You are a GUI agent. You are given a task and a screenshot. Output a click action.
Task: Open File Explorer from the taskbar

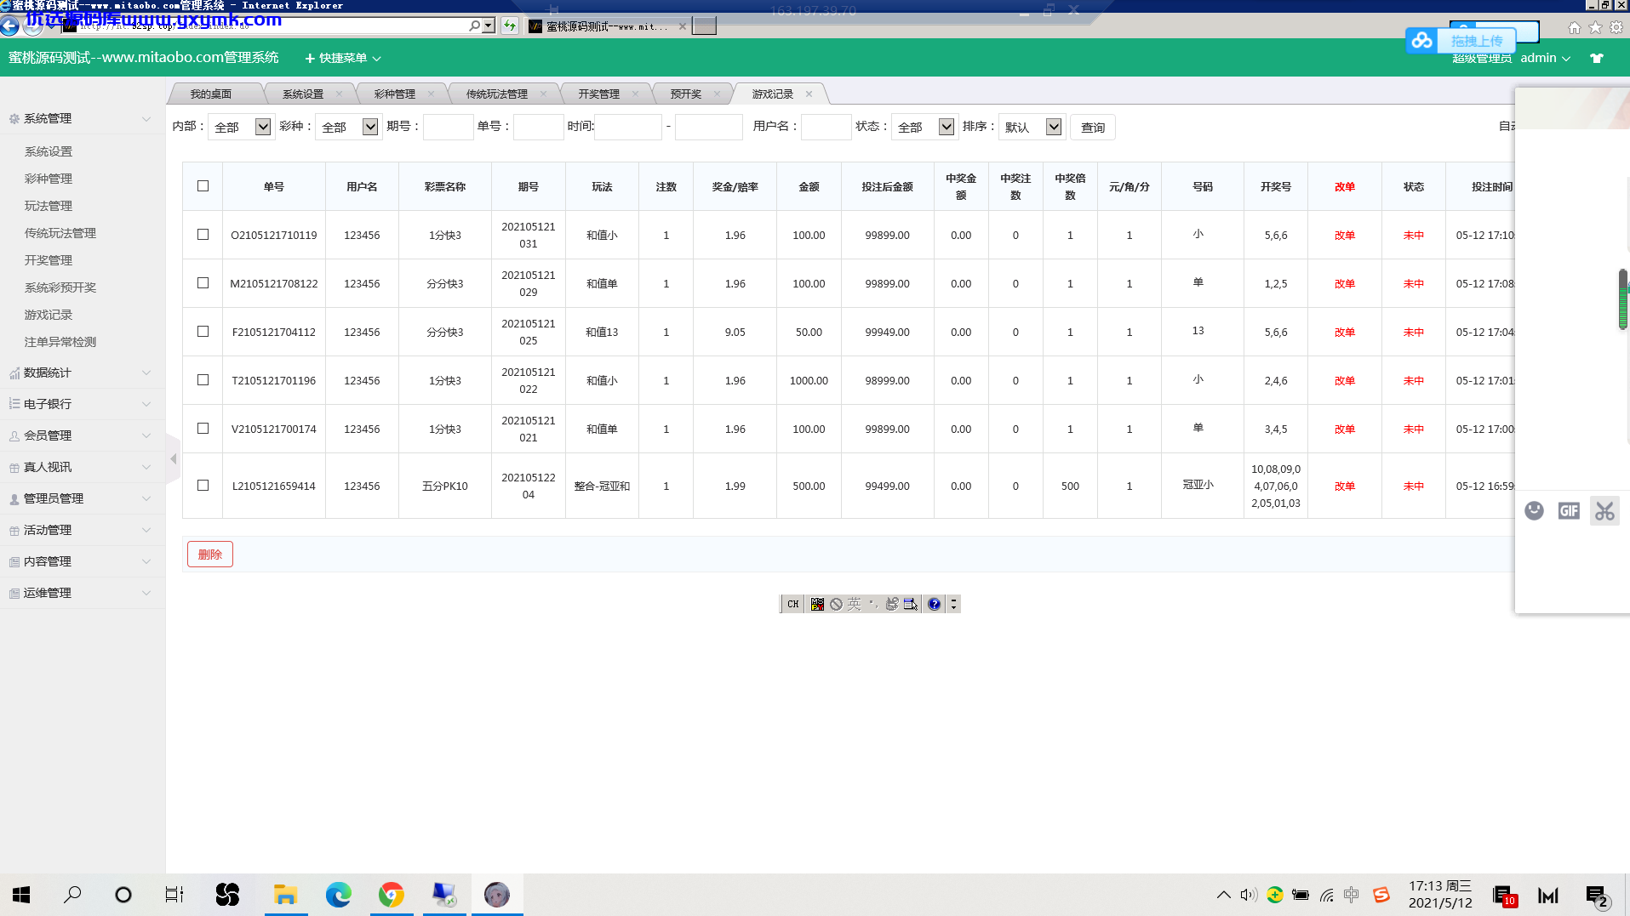(285, 895)
